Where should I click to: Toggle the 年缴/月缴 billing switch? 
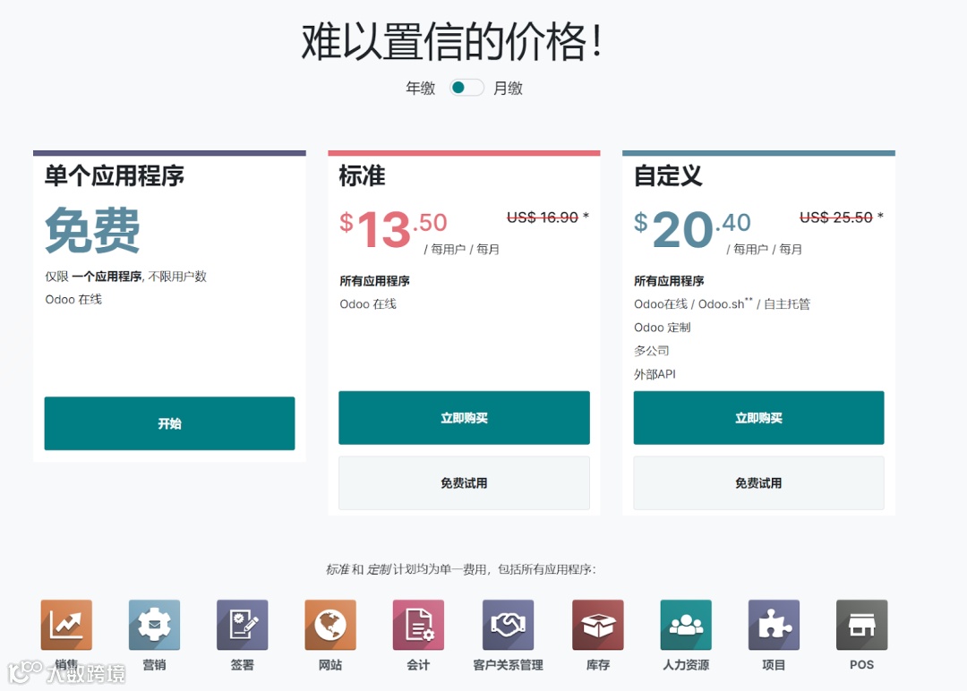466,88
